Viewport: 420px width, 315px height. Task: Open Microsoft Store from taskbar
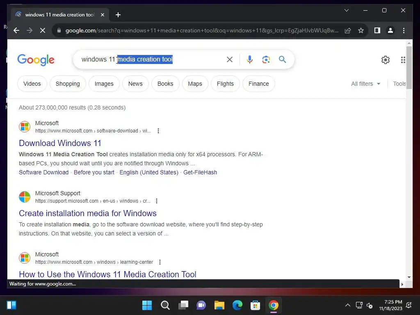[255, 305]
